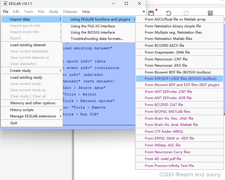Click the EEGLAB MATLAB logo icon

point(5,3)
